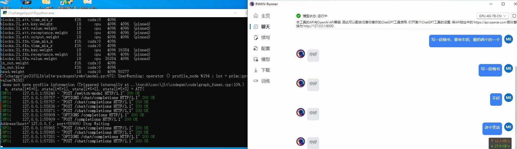Minimize the python.exe console window
The height and width of the screenshot is (149, 517).
pyautogui.click(x=235, y=13)
